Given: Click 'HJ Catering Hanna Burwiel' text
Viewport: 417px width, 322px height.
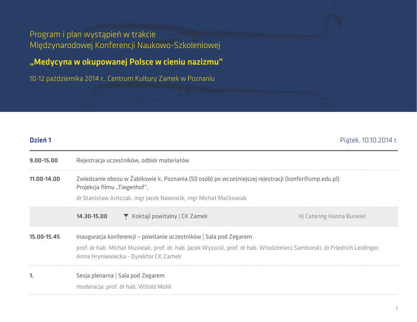Looking at the screenshot, I should pos(332,217).
